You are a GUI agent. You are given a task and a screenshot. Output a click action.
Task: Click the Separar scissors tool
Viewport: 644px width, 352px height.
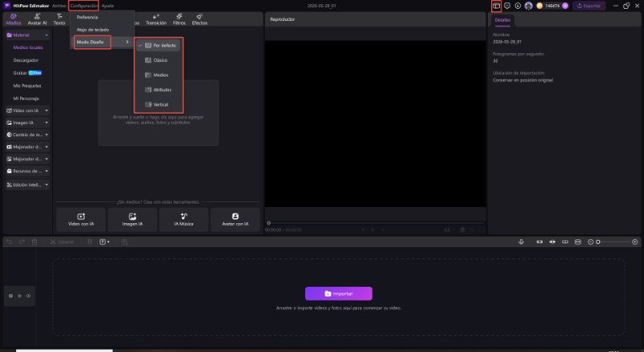[62, 242]
